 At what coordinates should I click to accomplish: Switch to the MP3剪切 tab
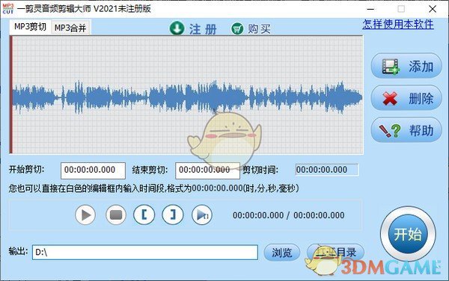(30, 27)
